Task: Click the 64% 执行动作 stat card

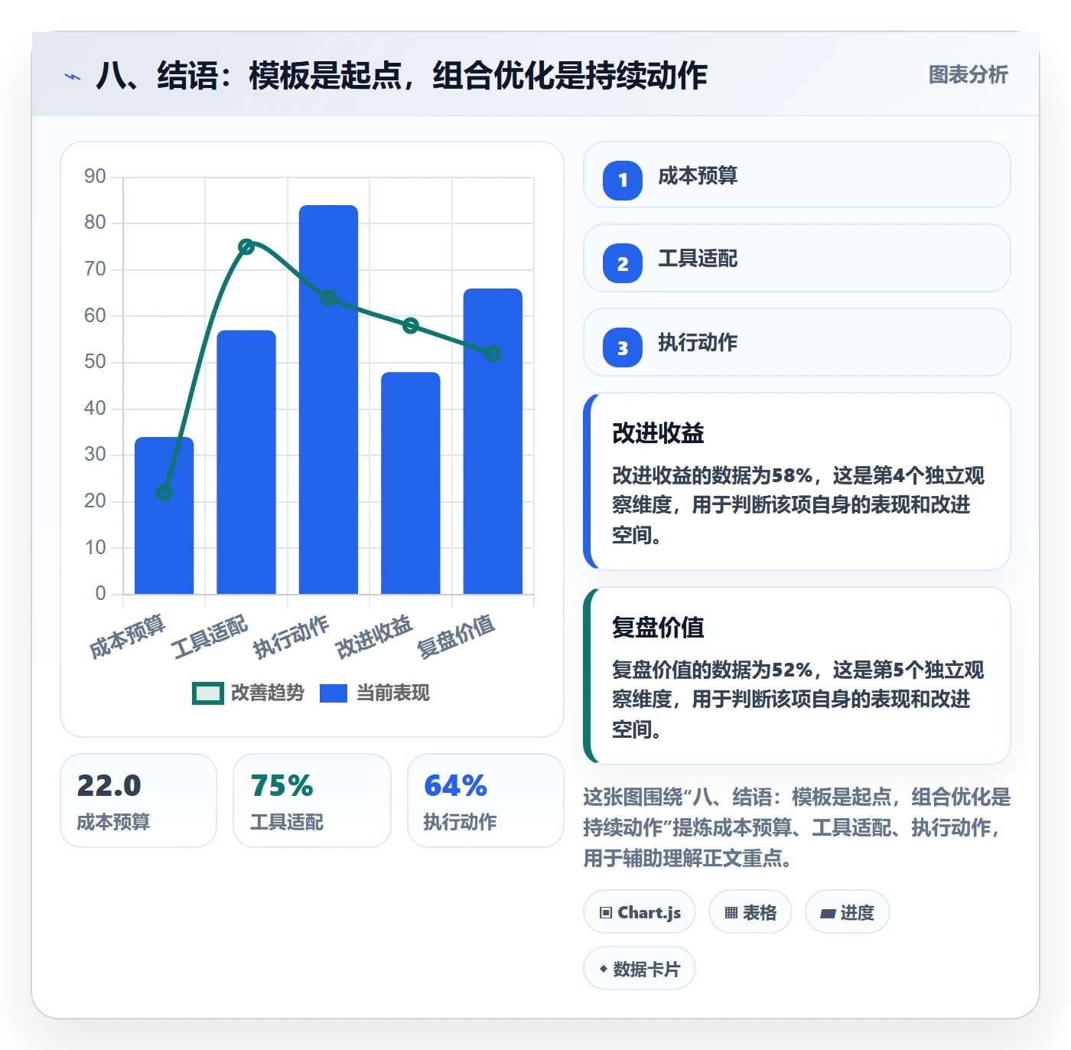Action: coord(486,801)
